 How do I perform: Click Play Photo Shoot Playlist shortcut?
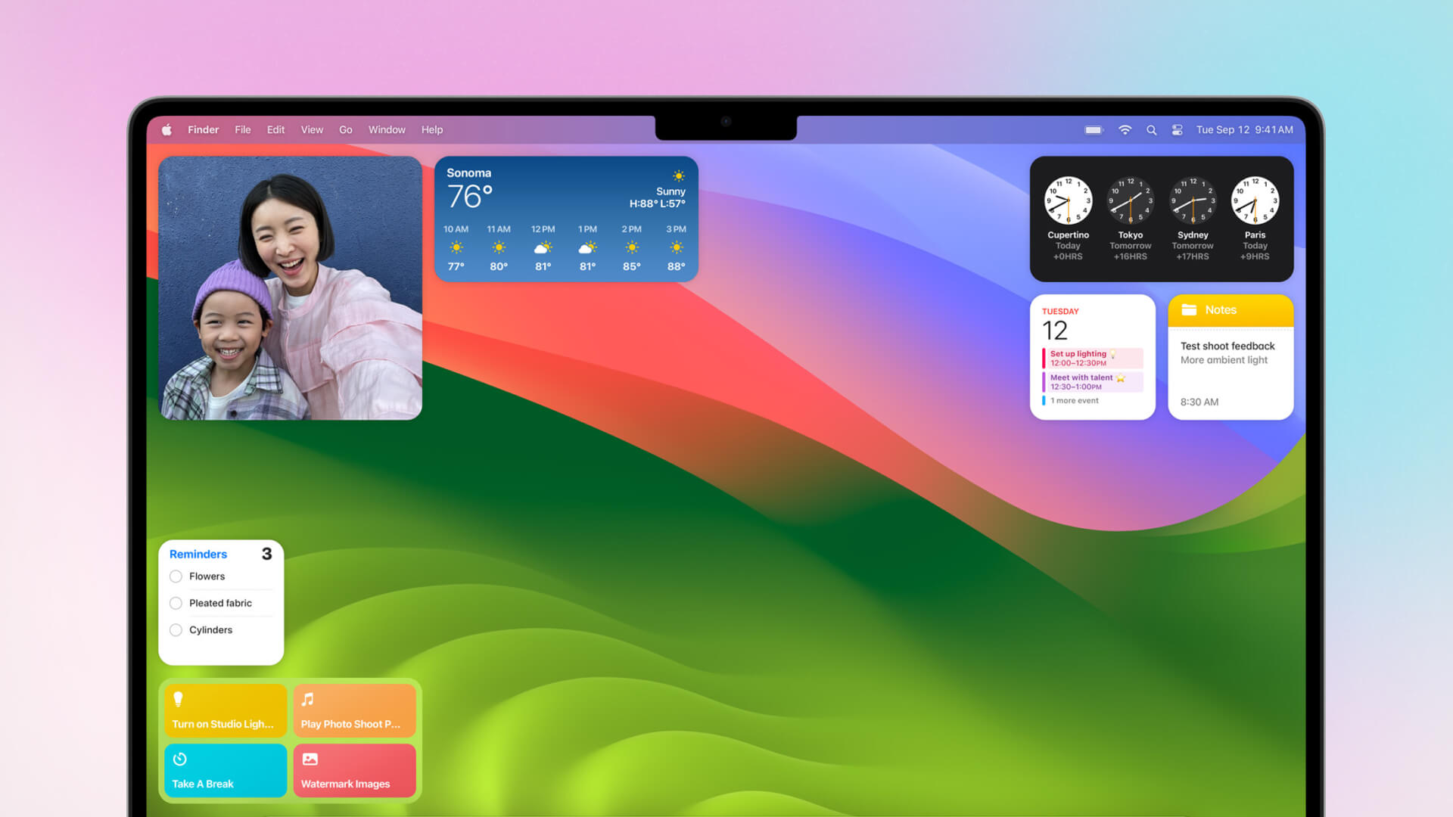(352, 710)
